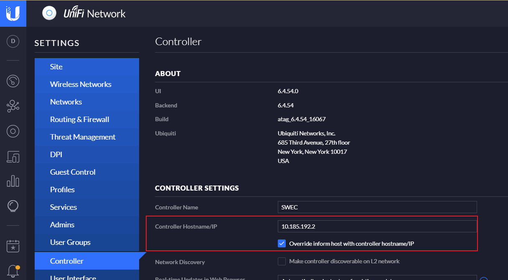Open Guest Control settings section
Screen dimensions: 508x280
click(73, 172)
